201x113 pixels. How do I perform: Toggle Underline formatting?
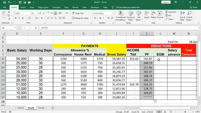[x=23, y=18]
